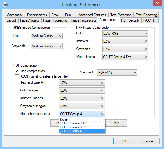Open the JPEG Greyscale quality dropdown
Screen dimensions: 164x149
tap(46, 46)
